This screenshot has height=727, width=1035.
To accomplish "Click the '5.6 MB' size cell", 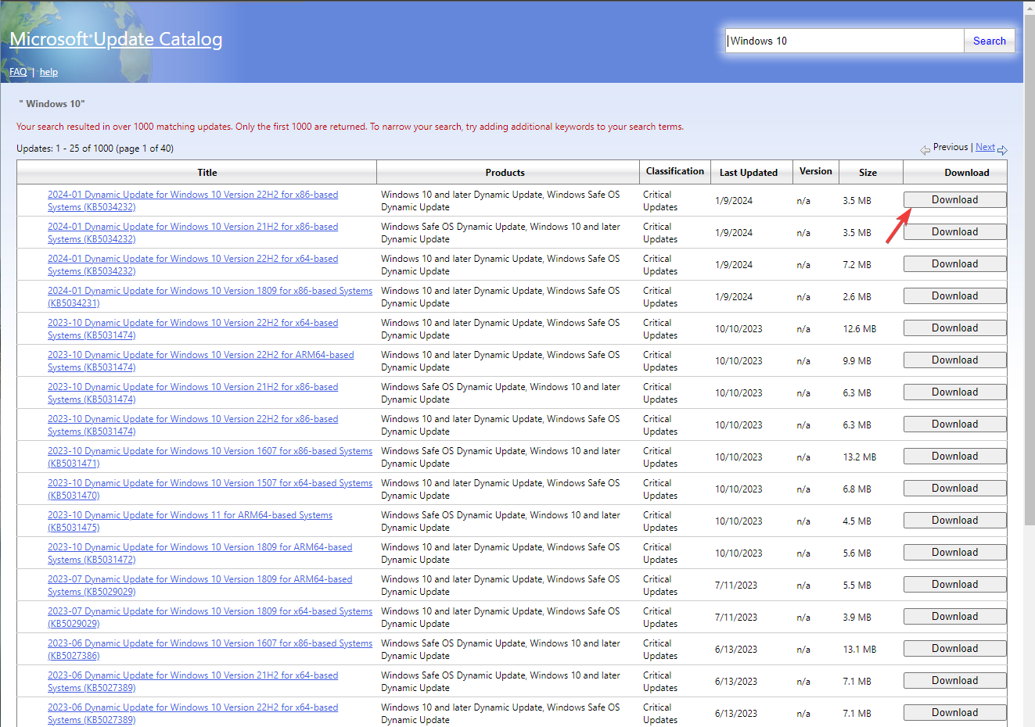I will click(x=857, y=553).
